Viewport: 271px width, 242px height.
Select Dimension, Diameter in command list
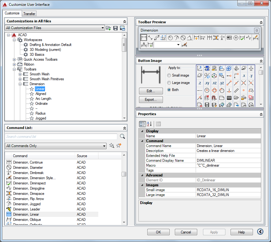28,168
